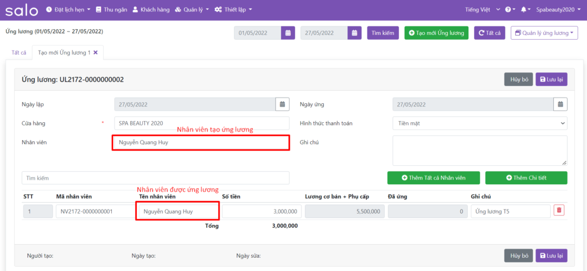
Task: Open the Khách hàng menu item
Action: click(x=151, y=10)
